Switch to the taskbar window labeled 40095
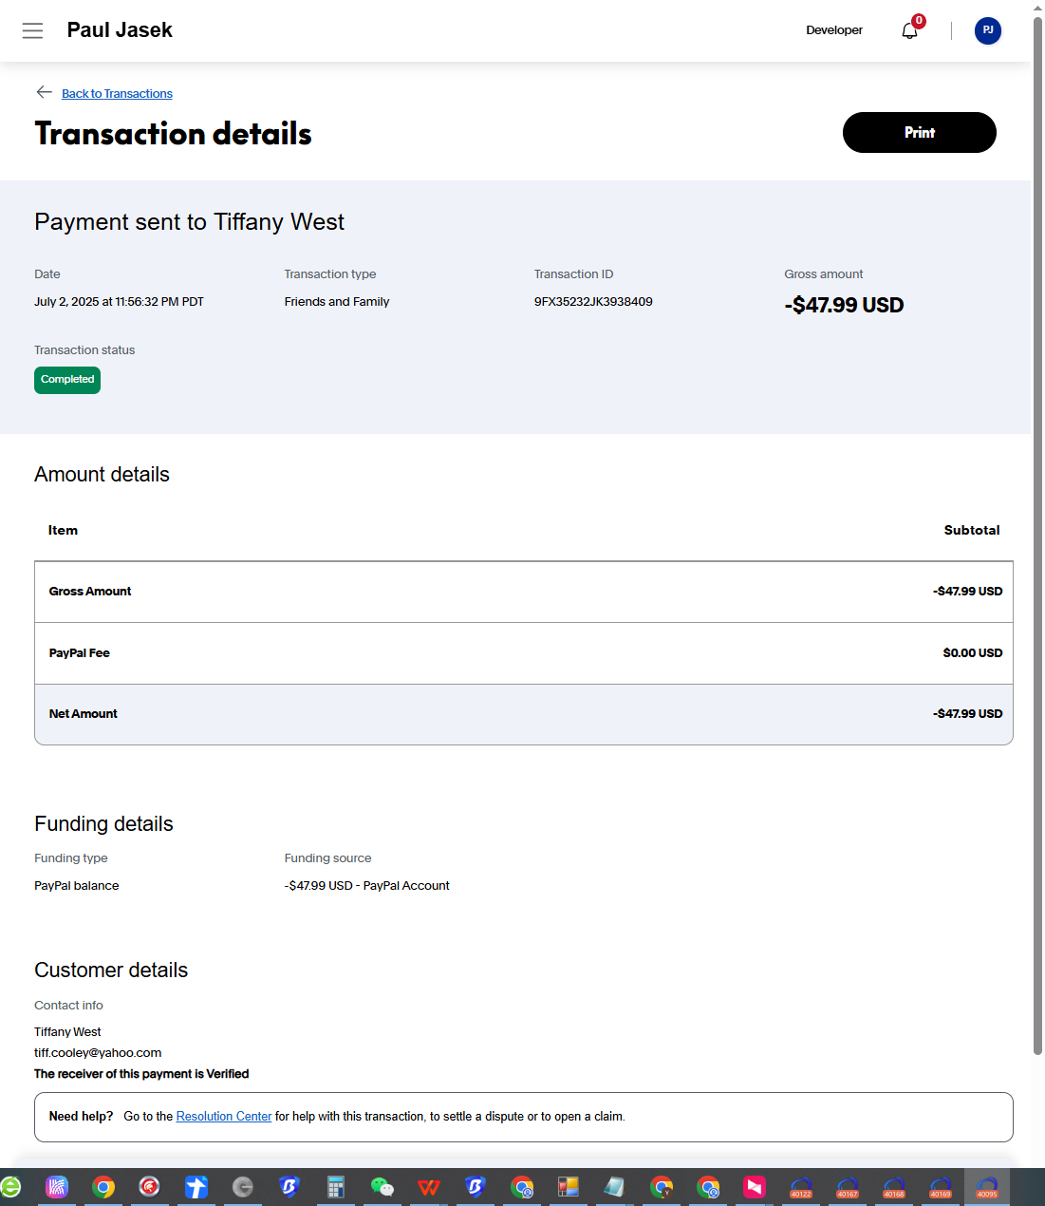The height and width of the screenshot is (1206, 1045). (987, 1187)
